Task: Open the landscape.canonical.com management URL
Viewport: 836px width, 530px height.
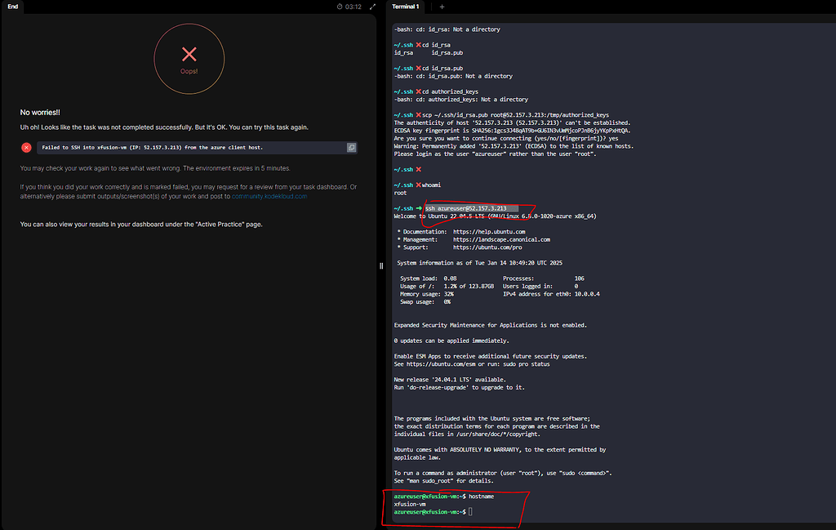Action: coord(502,240)
